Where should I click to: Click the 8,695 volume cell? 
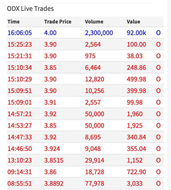click(93, 137)
